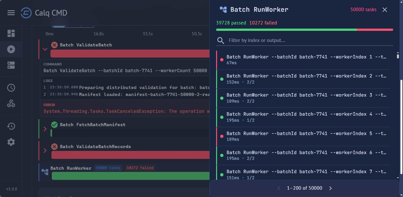Click the 33.5s timeline tick

(x=148, y=34)
